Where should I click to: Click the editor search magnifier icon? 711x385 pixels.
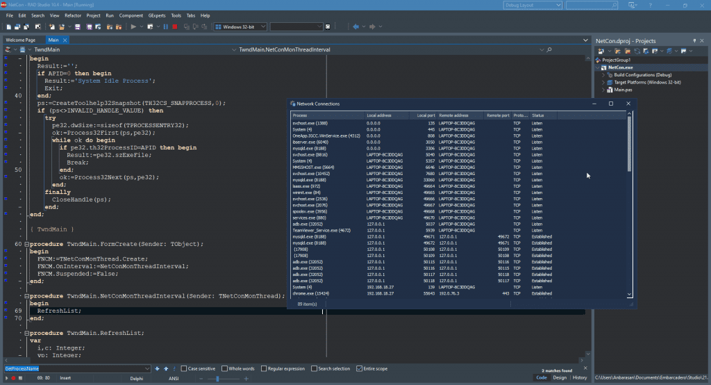549,49
